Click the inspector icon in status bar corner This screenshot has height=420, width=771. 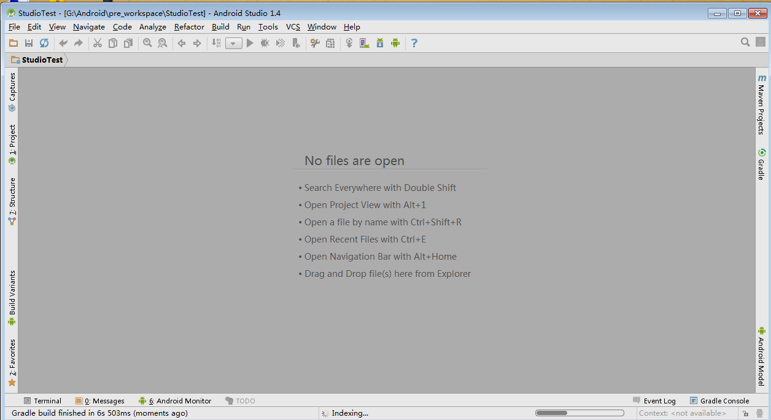(760, 414)
